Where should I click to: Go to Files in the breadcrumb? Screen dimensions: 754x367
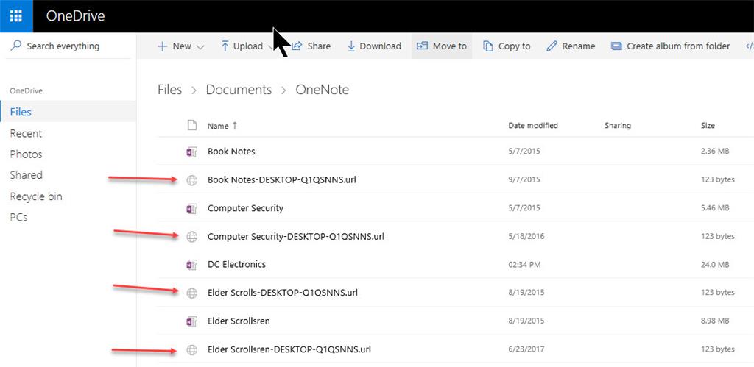point(170,90)
